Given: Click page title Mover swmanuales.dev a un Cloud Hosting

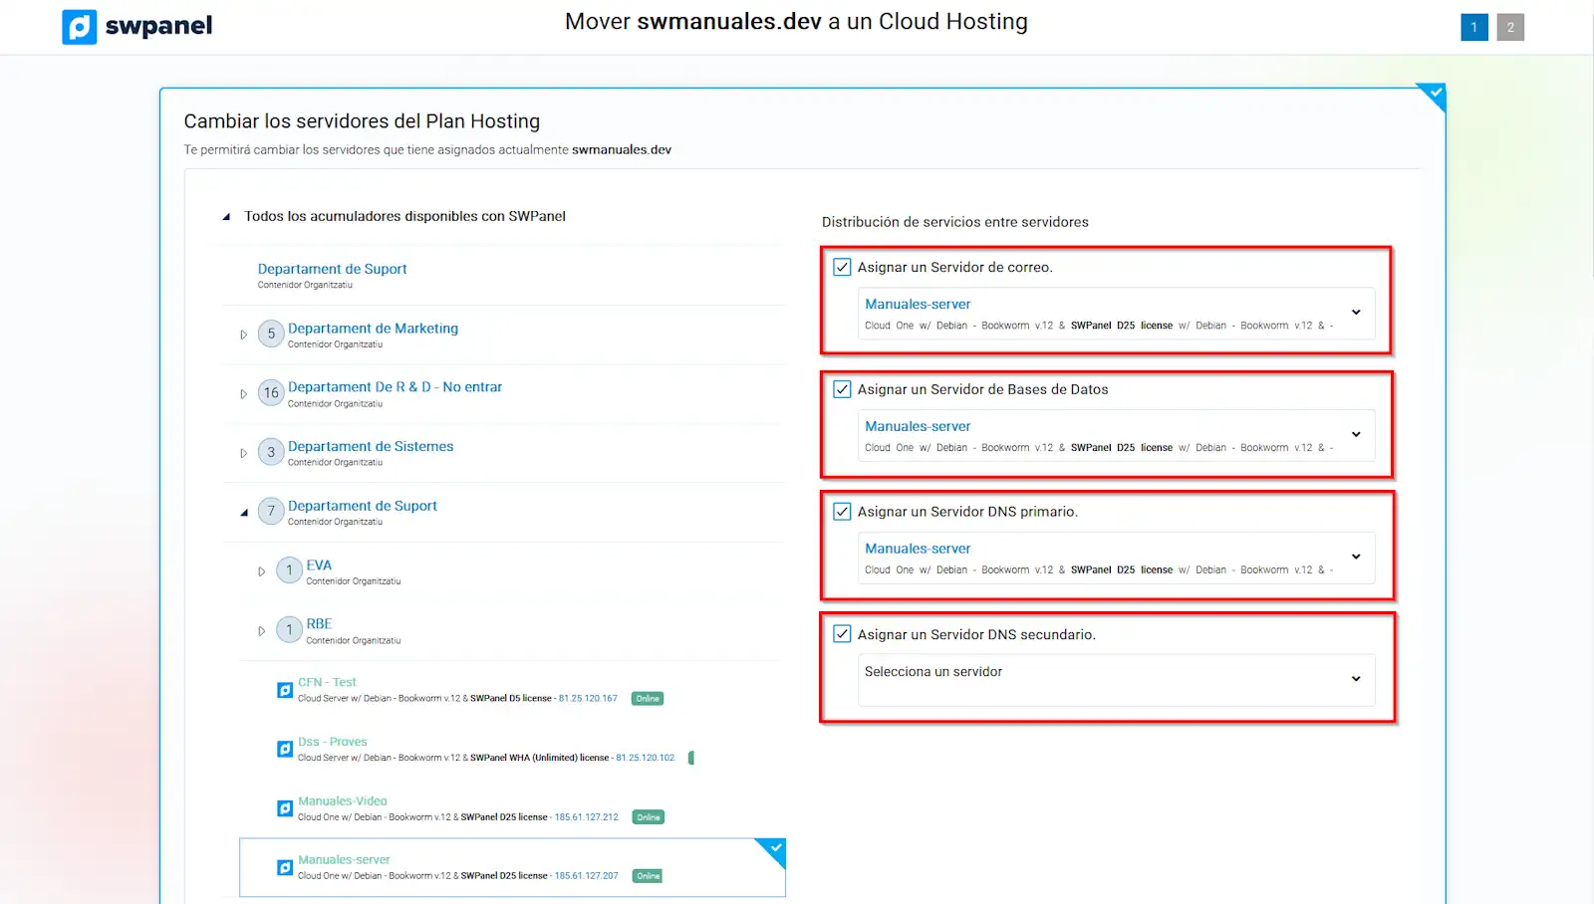Looking at the screenshot, I should (x=796, y=22).
